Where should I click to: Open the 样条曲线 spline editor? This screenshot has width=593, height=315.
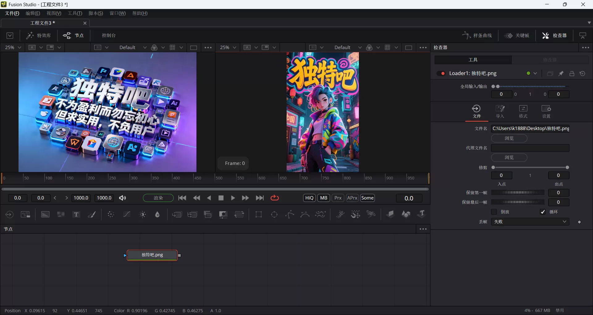click(477, 35)
